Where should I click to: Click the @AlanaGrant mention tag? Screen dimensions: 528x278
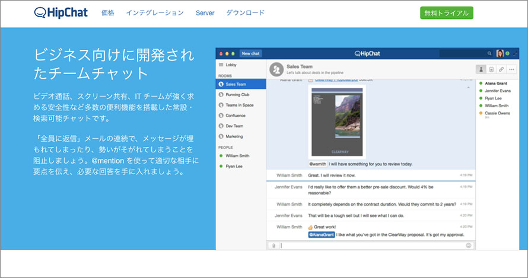[321, 235]
